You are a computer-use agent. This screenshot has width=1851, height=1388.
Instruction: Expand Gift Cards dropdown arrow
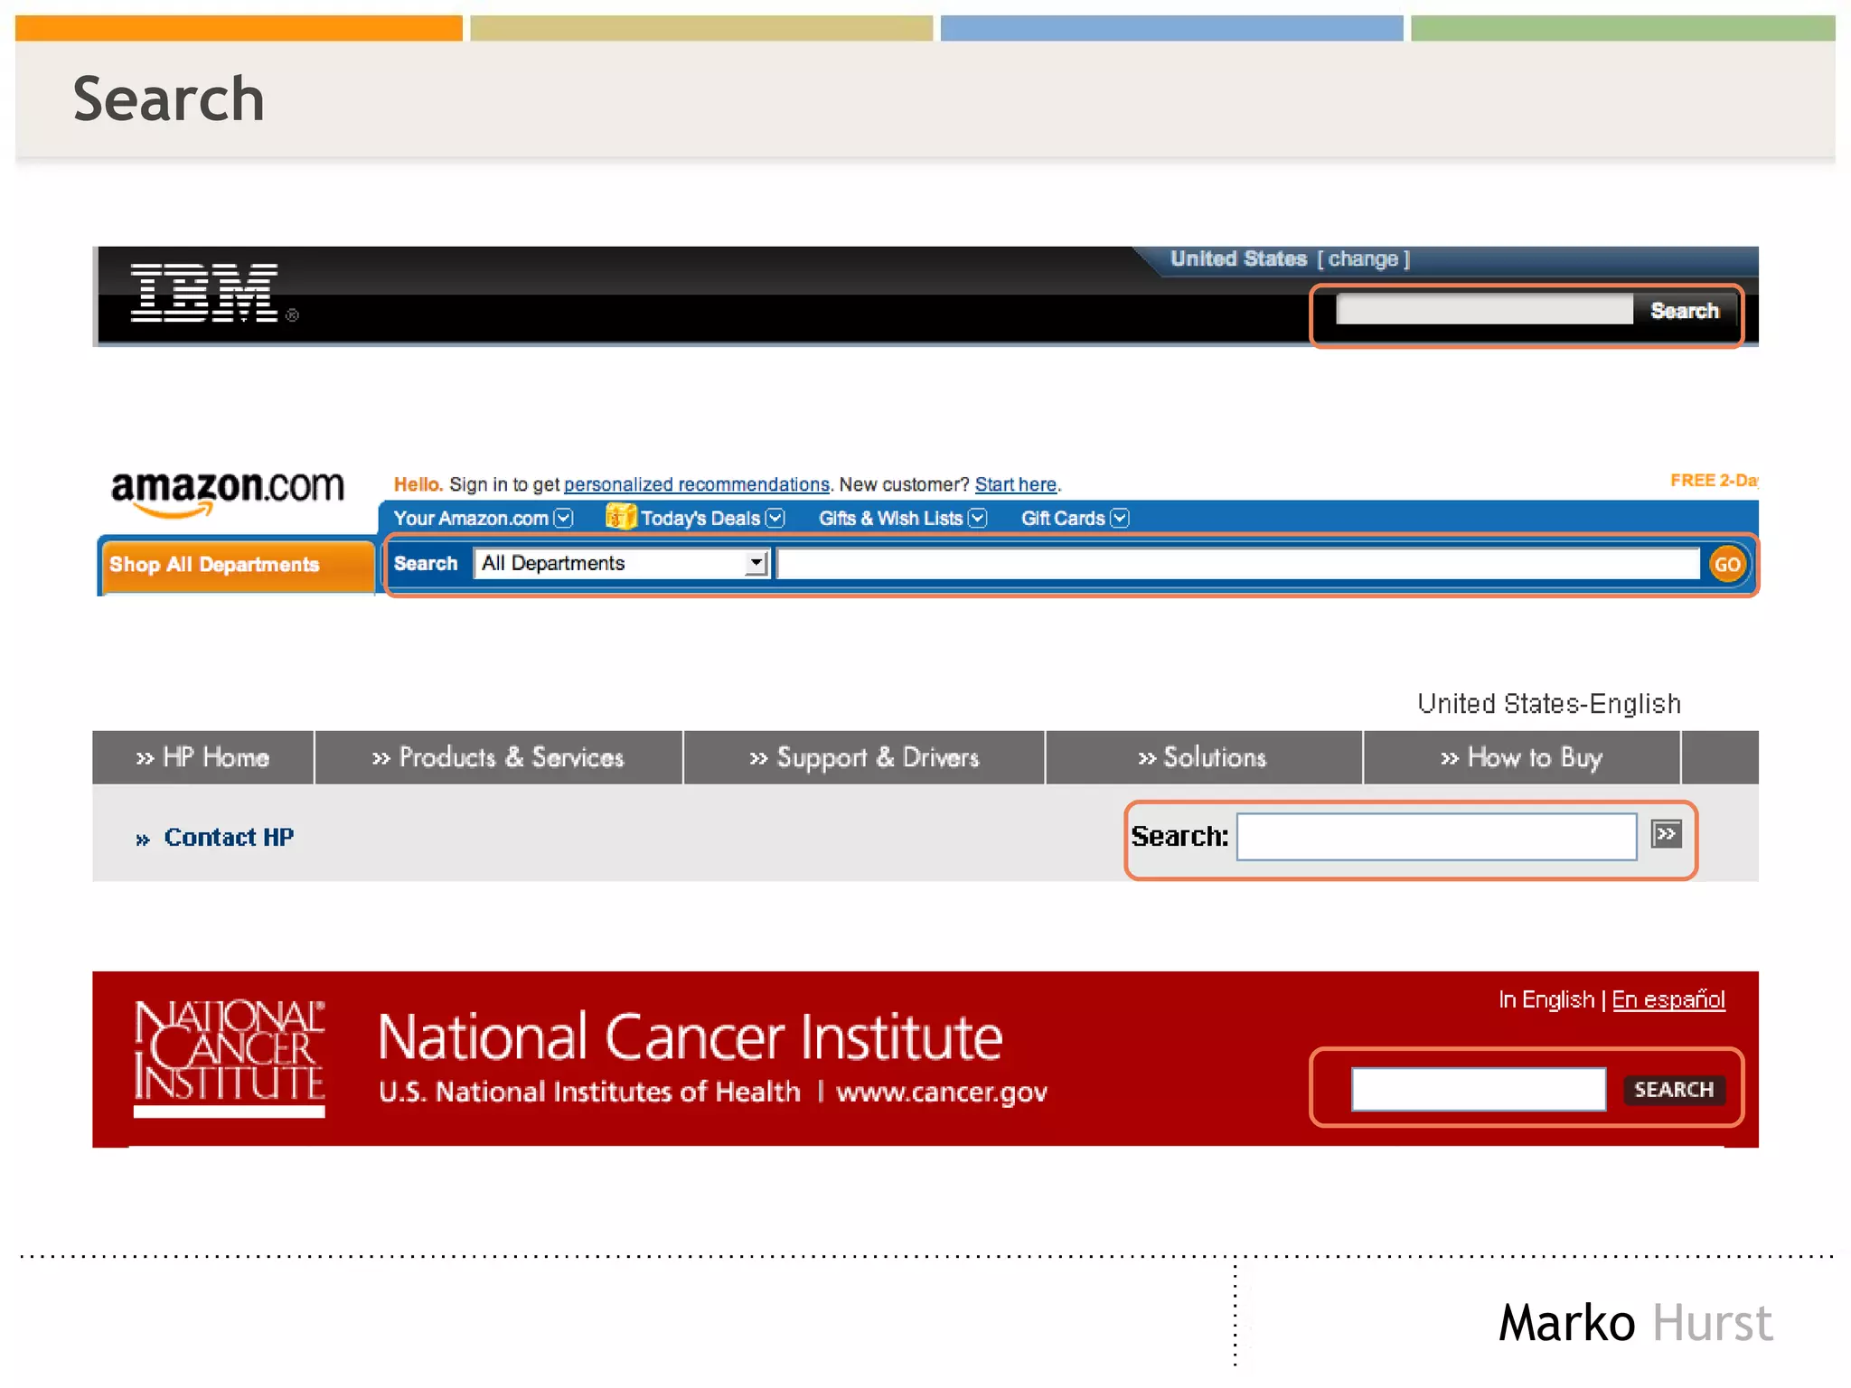tap(1120, 518)
